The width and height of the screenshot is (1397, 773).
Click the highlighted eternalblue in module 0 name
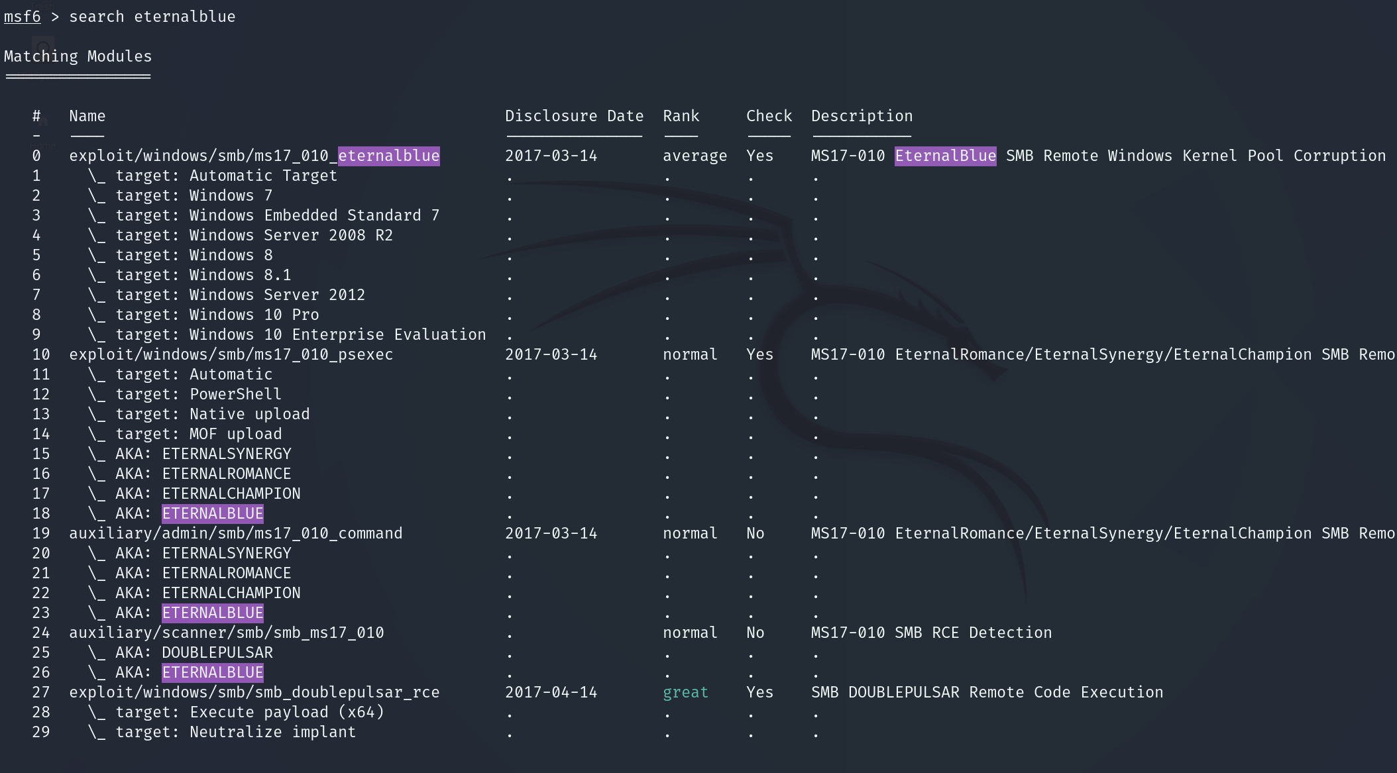coord(388,156)
